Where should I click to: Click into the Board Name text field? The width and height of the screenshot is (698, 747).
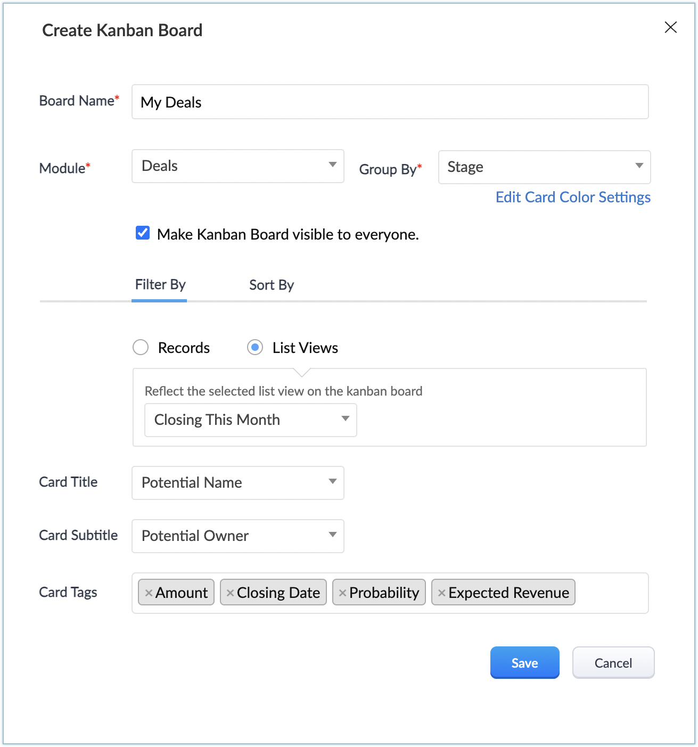pyautogui.click(x=390, y=102)
